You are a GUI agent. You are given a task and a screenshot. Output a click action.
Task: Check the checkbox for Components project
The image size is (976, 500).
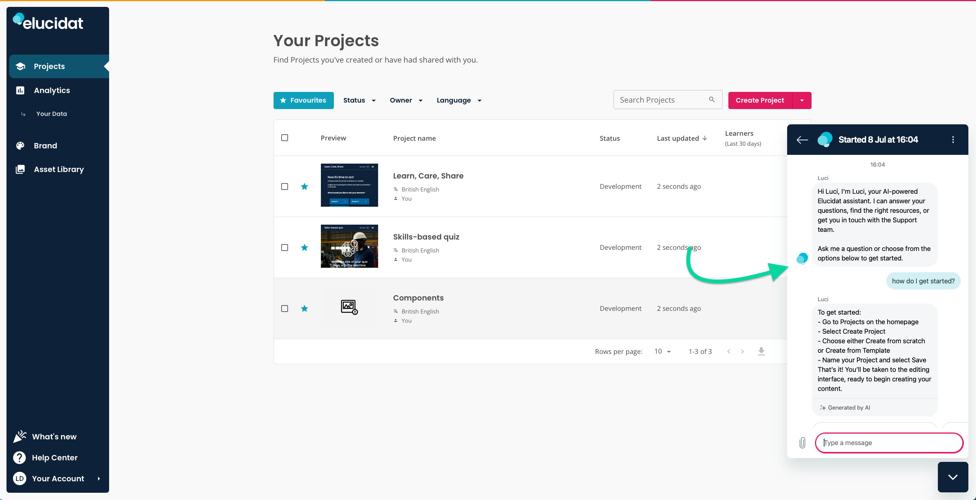285,308
